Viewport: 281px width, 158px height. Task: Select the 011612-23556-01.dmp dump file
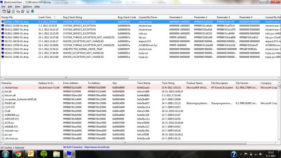(x=16, y=45)
